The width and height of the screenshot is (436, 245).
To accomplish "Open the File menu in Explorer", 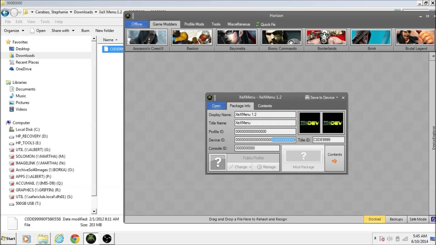I will (8, 21).
